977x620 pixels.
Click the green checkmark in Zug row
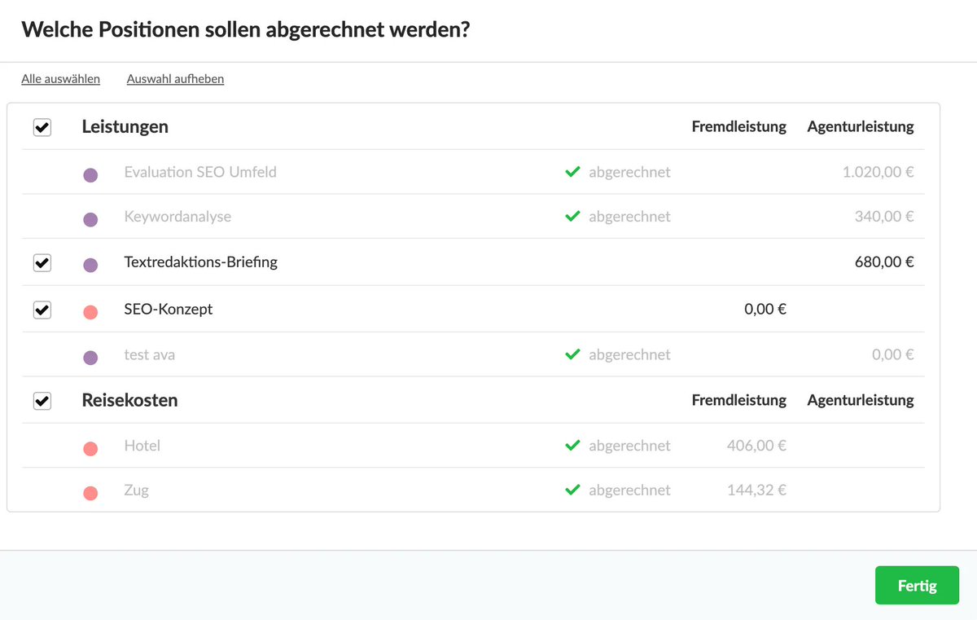(x=572, y=490)
